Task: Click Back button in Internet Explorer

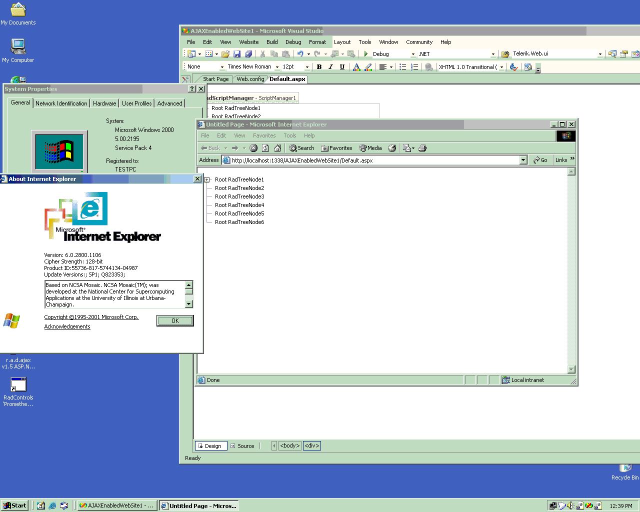Action: [210, 148]
